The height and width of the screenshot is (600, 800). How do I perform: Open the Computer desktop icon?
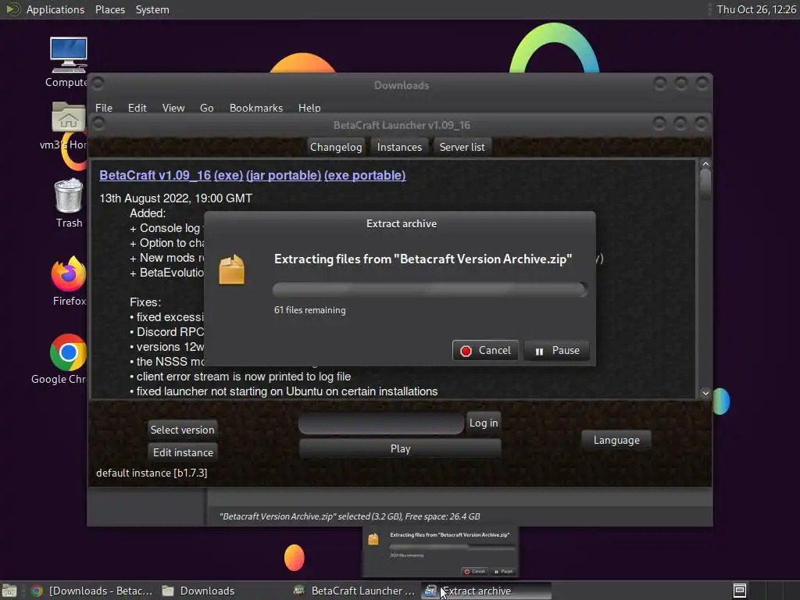69,55
